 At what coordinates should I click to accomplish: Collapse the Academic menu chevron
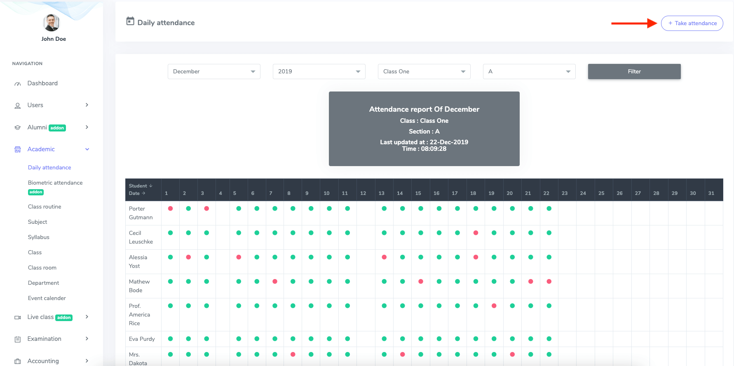[87, 149]
